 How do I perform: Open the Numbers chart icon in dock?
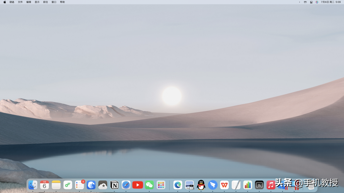coord(247,185)
